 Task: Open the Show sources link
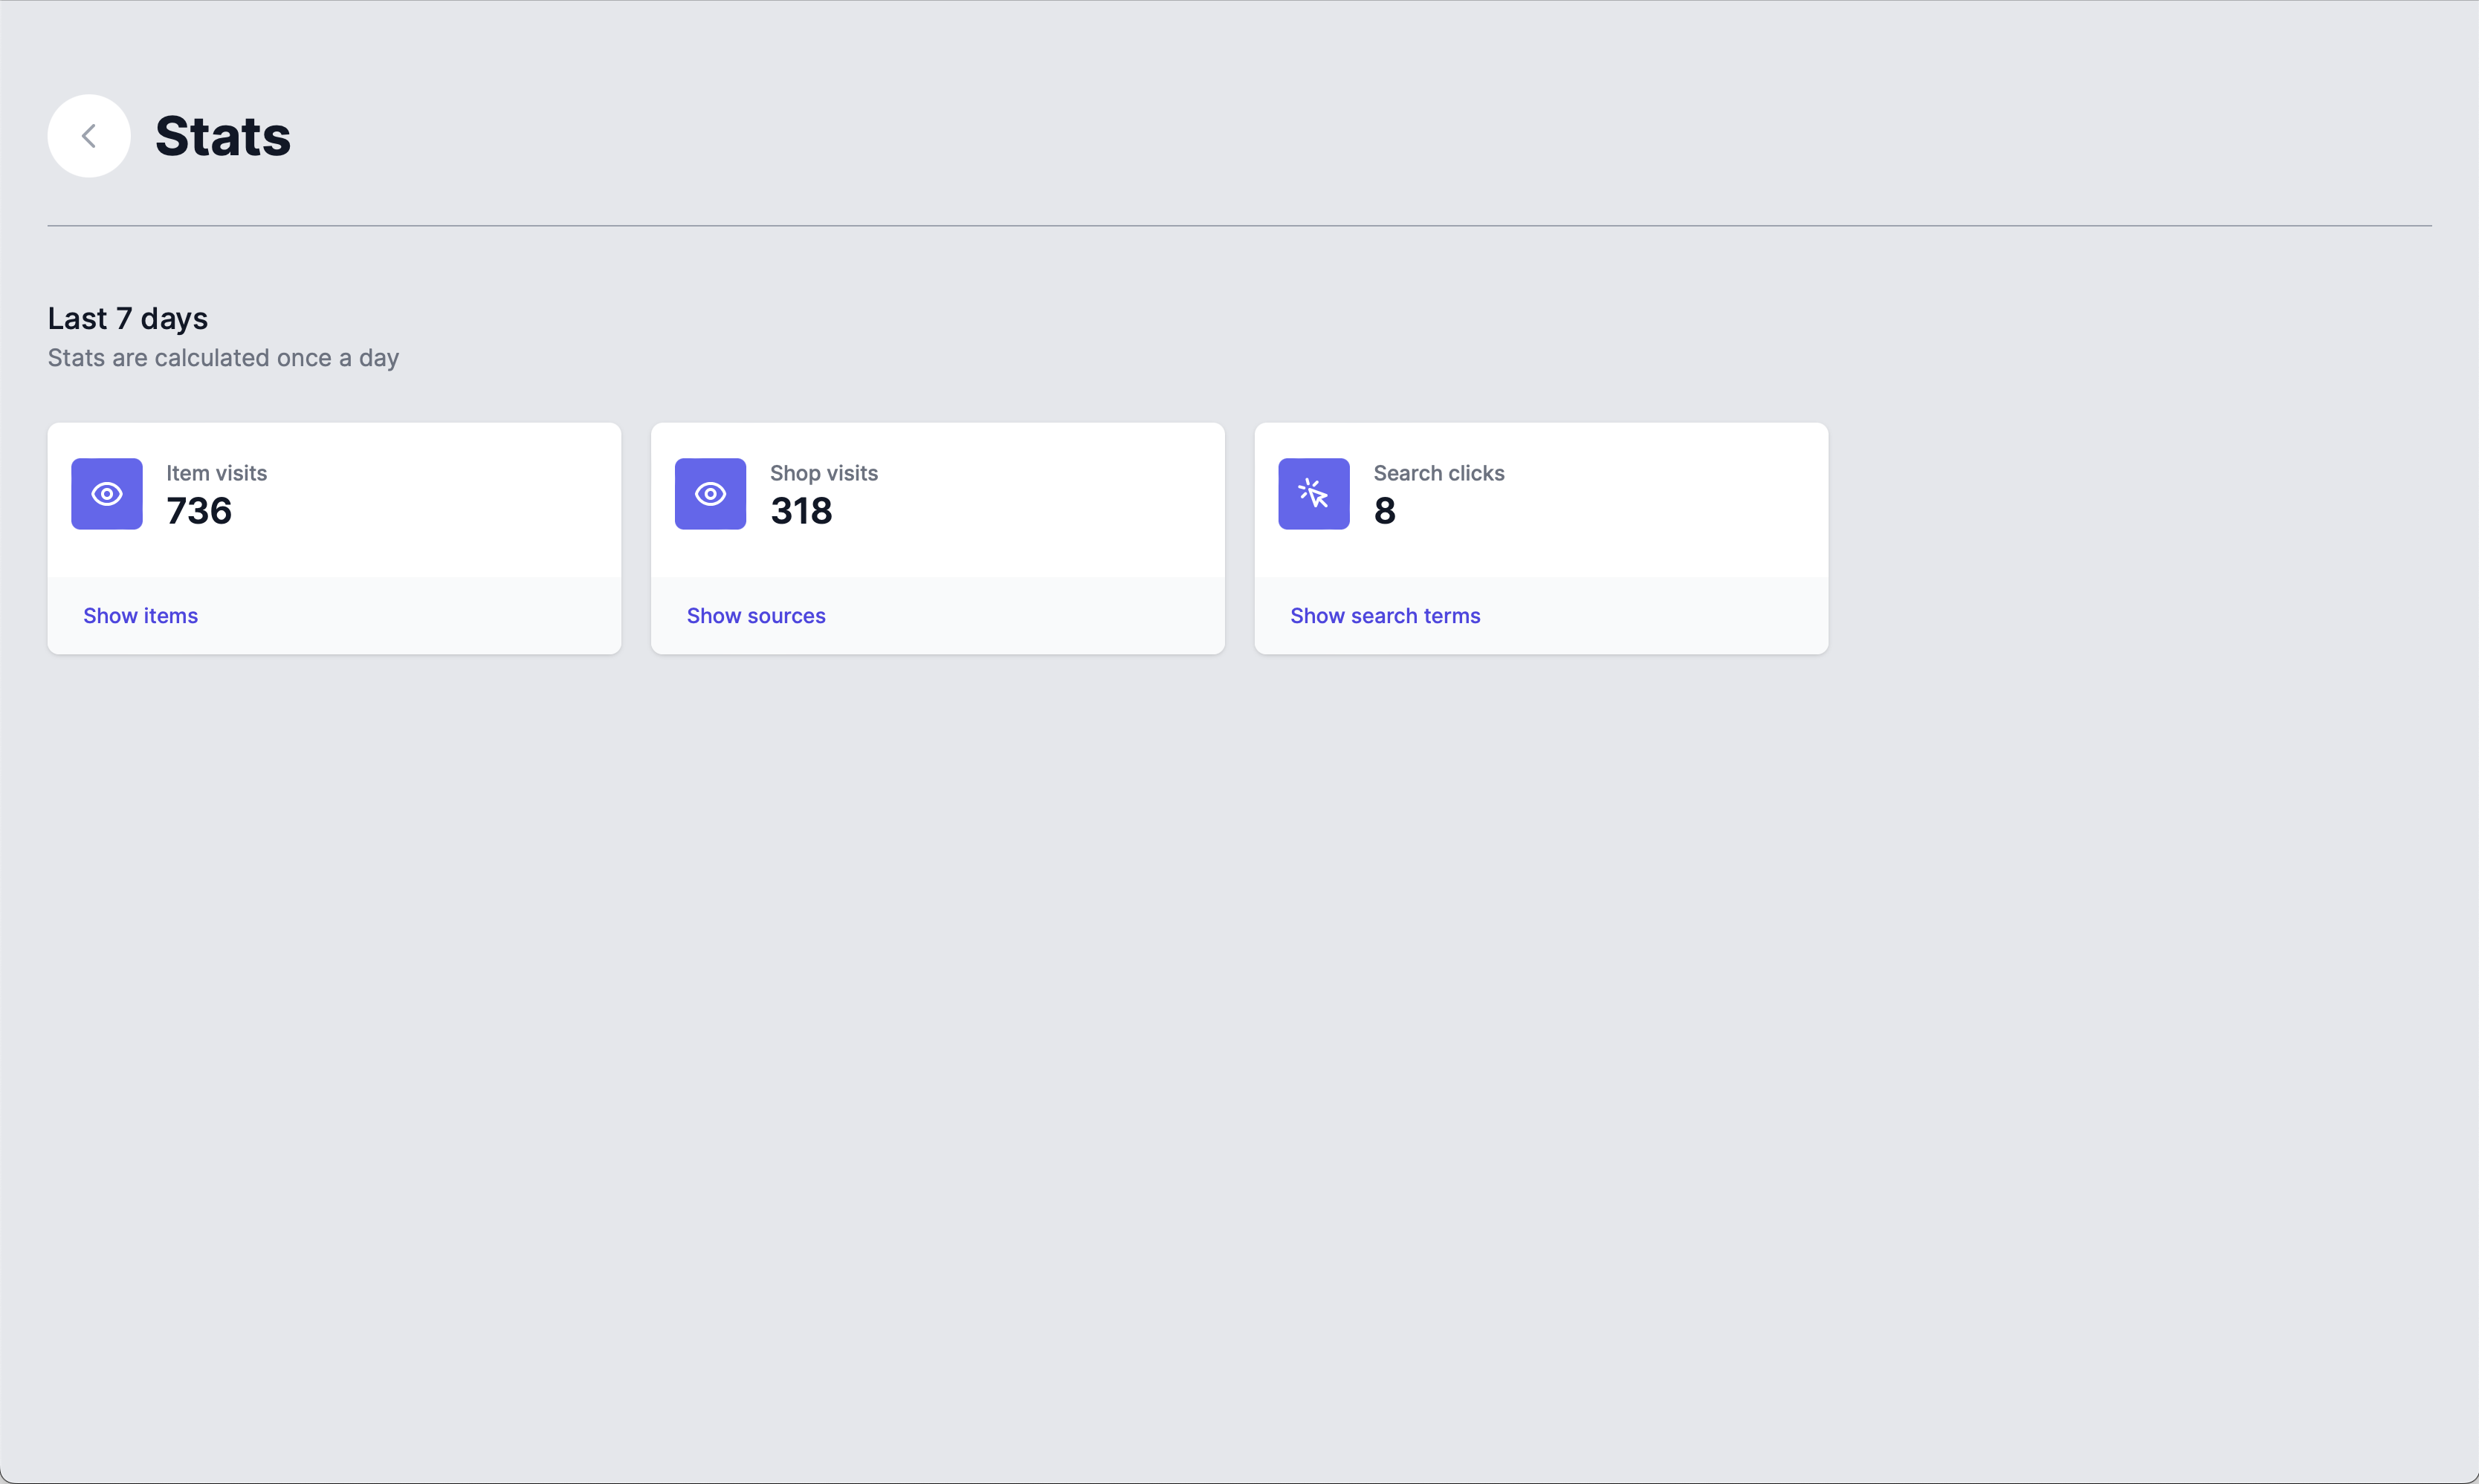756,616
